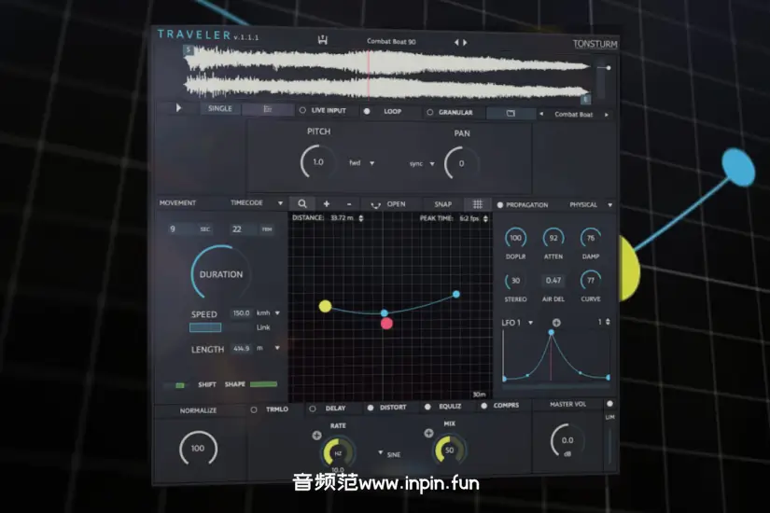Click the plus zoom-in icon

tap(327, 203)
